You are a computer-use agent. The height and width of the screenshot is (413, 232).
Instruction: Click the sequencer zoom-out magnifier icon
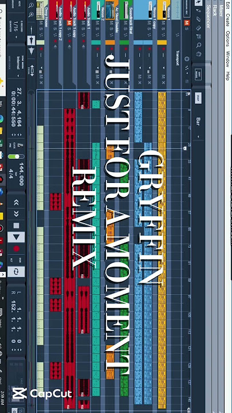32,5
